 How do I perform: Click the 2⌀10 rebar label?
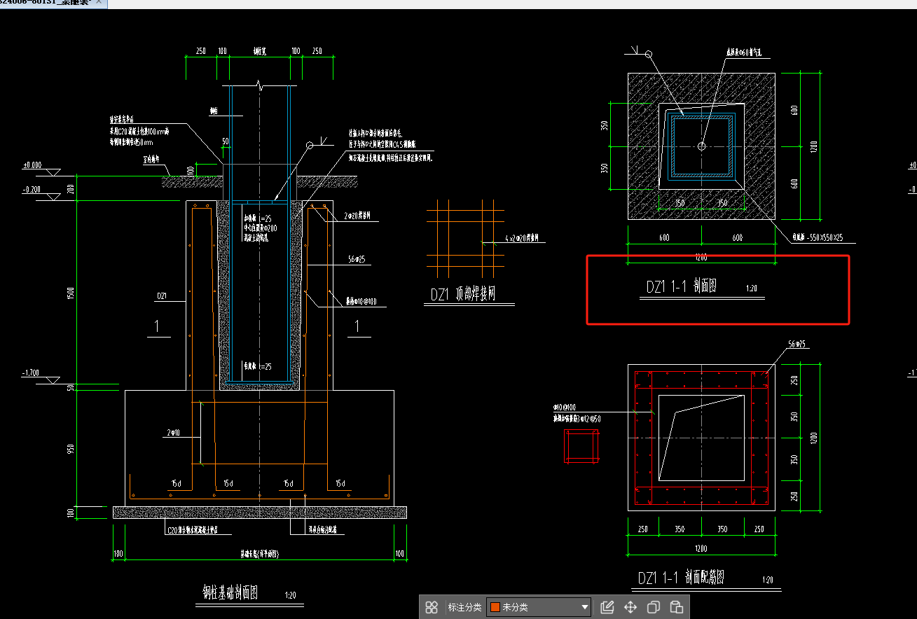173,434
